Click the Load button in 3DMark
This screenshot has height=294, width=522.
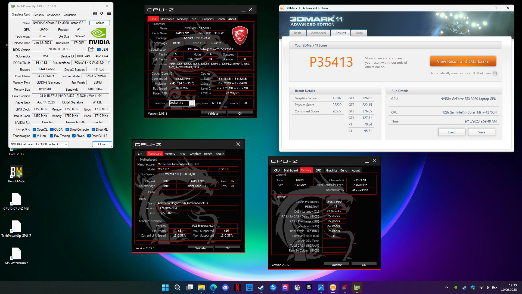pos(452,132)
